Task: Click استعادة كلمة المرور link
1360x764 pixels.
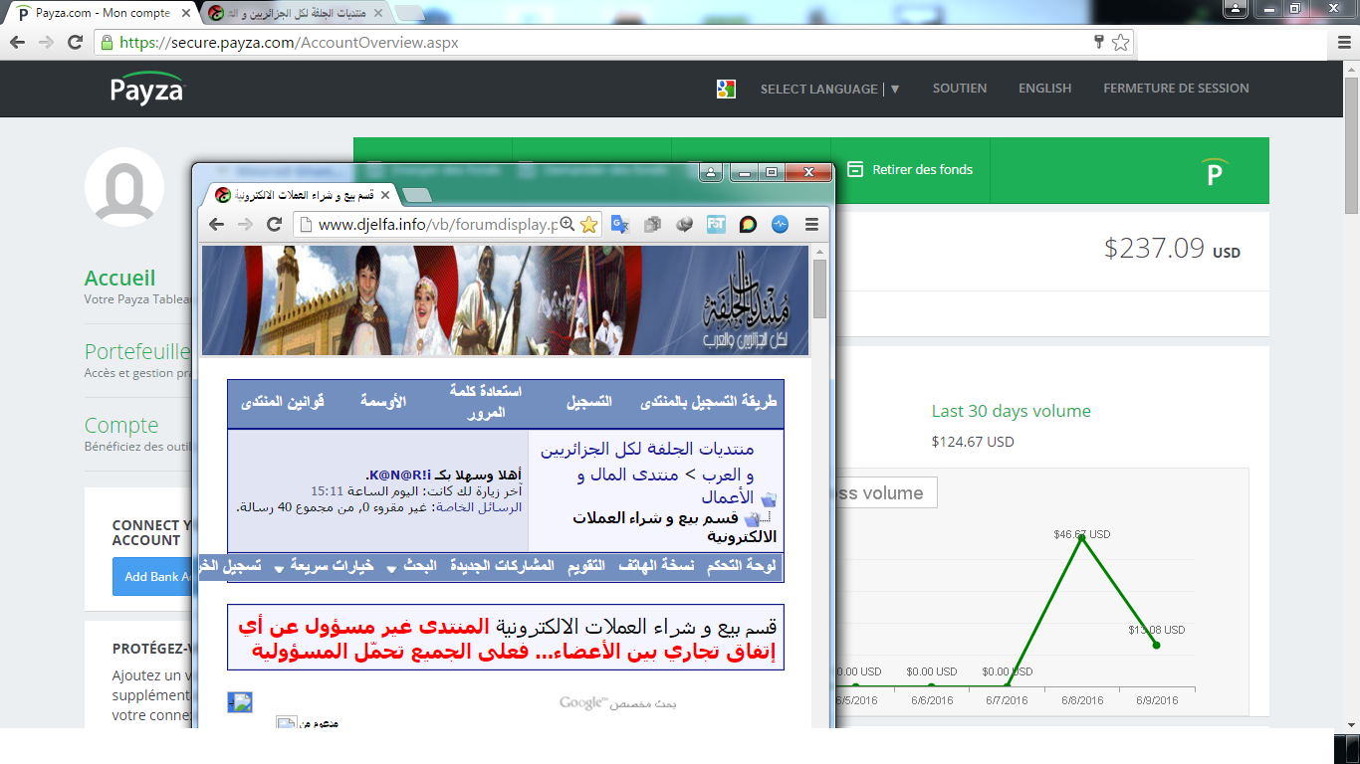Action: 486,402
